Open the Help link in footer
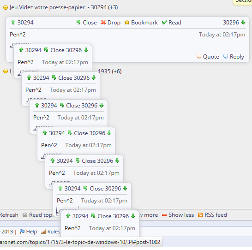 (28, 232)
